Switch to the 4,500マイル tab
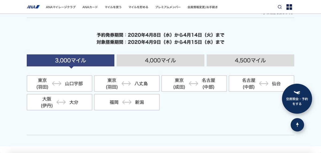The width and height of the screenshot is (321, 153). point(250,61)
